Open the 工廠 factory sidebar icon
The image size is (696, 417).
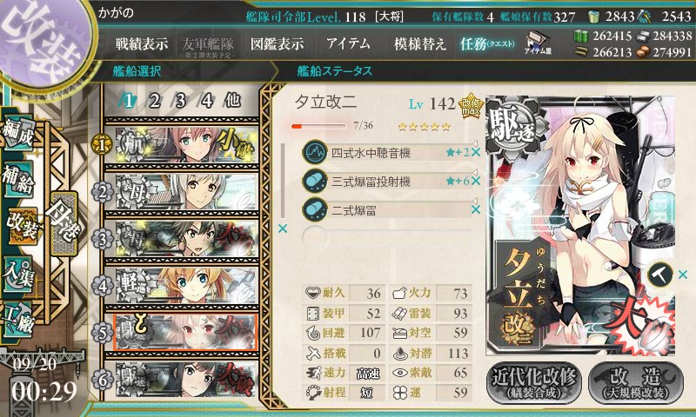point(18,318)
